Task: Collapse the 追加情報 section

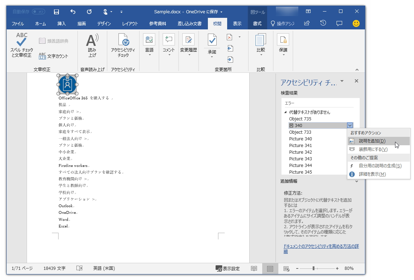Action: point(357,181)
